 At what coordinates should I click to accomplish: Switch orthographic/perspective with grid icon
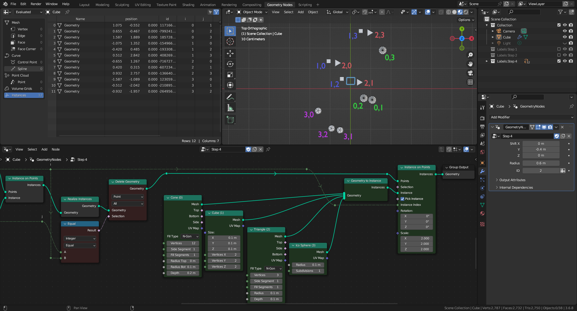[x=470, y=82]
